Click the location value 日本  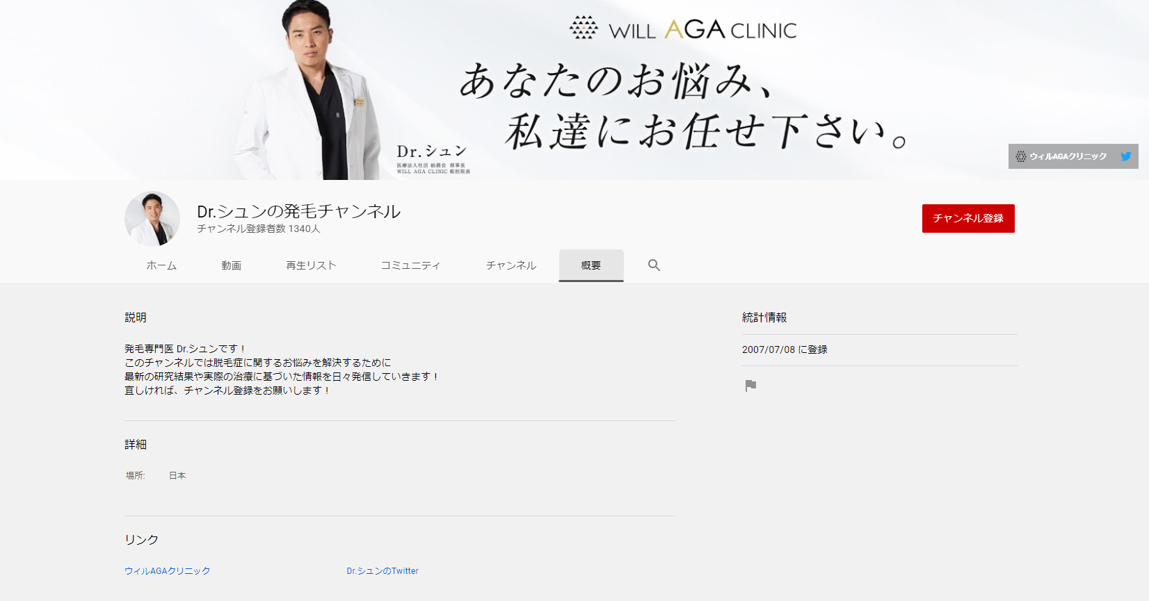177,476
